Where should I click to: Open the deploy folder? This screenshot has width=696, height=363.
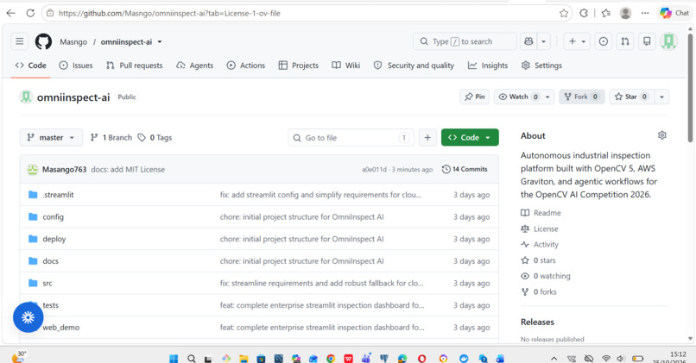pyautogui.click(x=54, y=239)
